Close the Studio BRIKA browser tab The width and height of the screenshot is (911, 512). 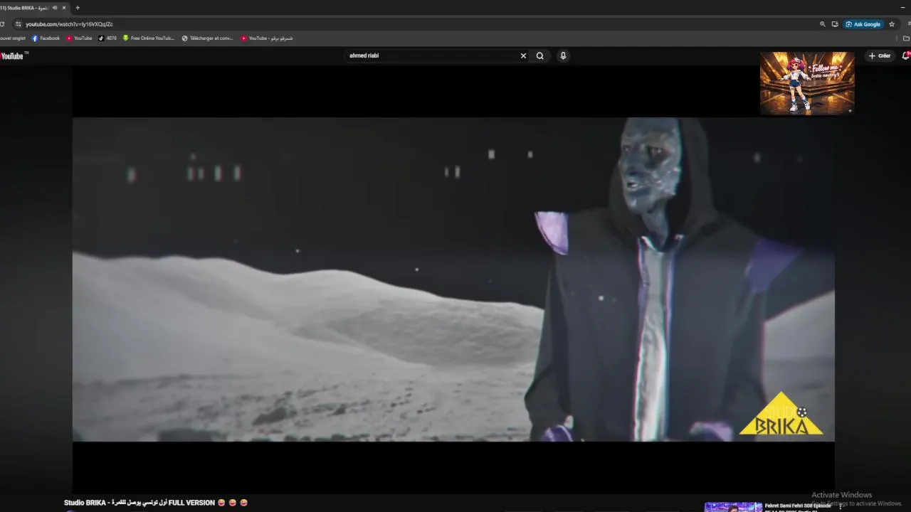click(x=64, y=8)
